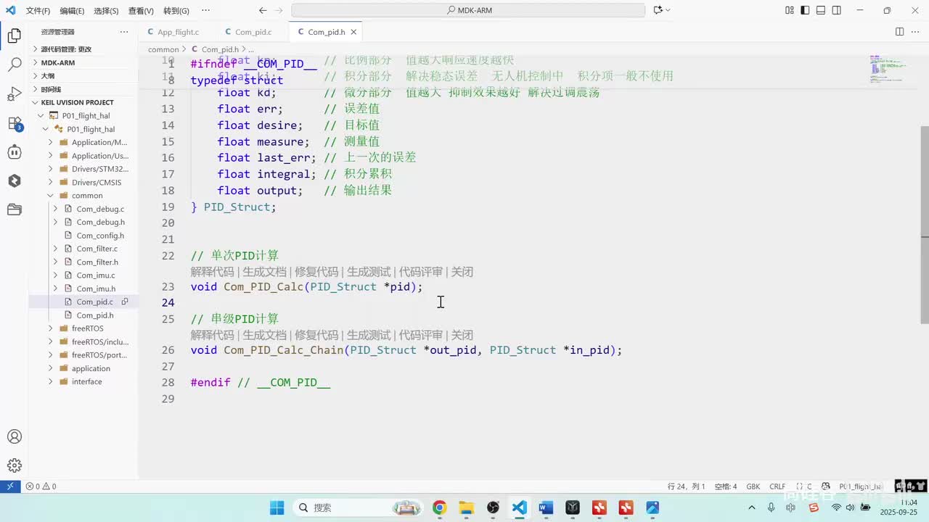Viewport: 929px width, 522px height.
Task: Open the customize layout control
Action: click(790, 10)
